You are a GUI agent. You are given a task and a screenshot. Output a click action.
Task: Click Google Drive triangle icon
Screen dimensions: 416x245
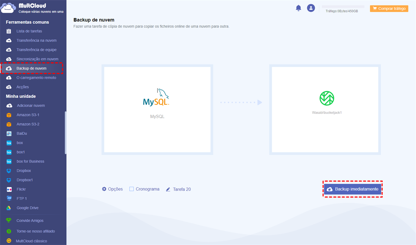pyautogui.click(x=9, y=208)
